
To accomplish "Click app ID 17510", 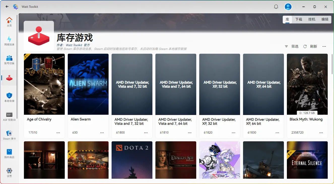I will point(33,133).
